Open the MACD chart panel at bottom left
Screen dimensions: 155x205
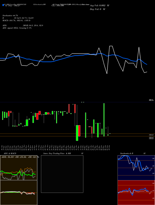point(19,193)
